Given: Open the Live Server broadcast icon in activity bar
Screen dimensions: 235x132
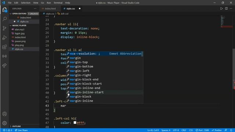Looking at the screenshot, I should (4, 56).
